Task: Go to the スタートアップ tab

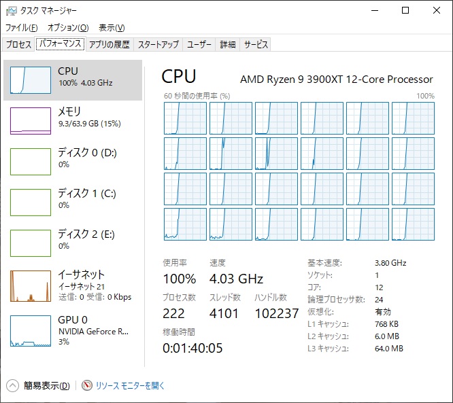Action: click(158, 45)
